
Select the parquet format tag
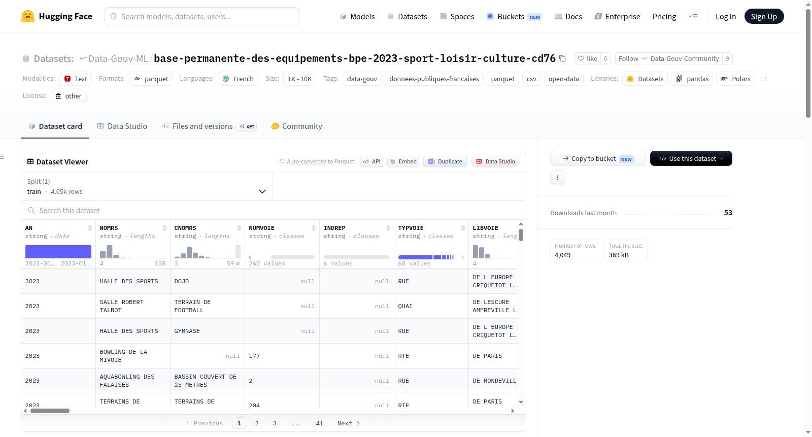coord(151,79)
